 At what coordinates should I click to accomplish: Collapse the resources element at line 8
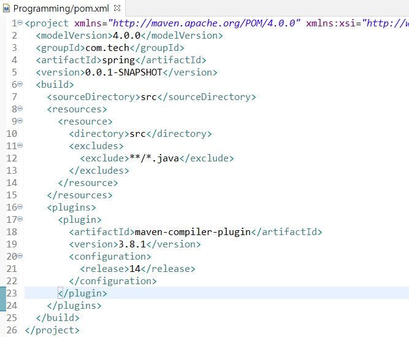coord(20,109)
